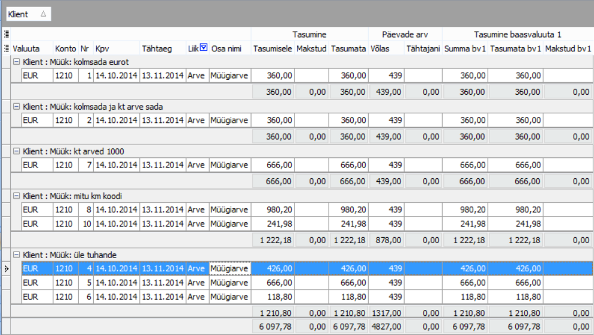Image resolution: width=594 pixels, height=335 pixels.
Task: Sort by Osa nimi column header
Action: pyautogui.click(x=230, y=48)
